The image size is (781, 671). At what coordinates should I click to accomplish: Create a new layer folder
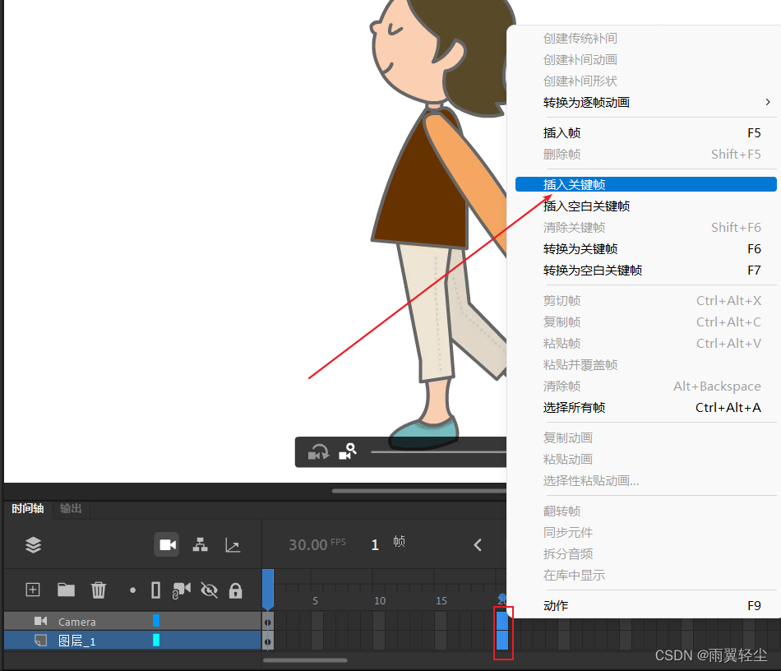(x=66, y=590)
